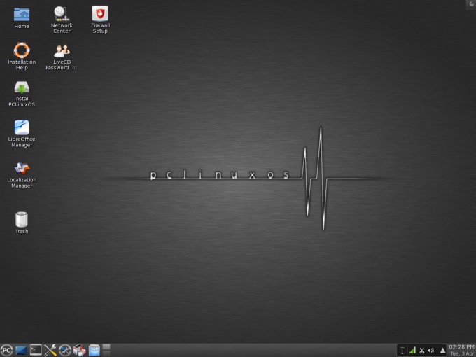Click the info notification tray icon
This screenshot has height=357, width=476.
402,351
